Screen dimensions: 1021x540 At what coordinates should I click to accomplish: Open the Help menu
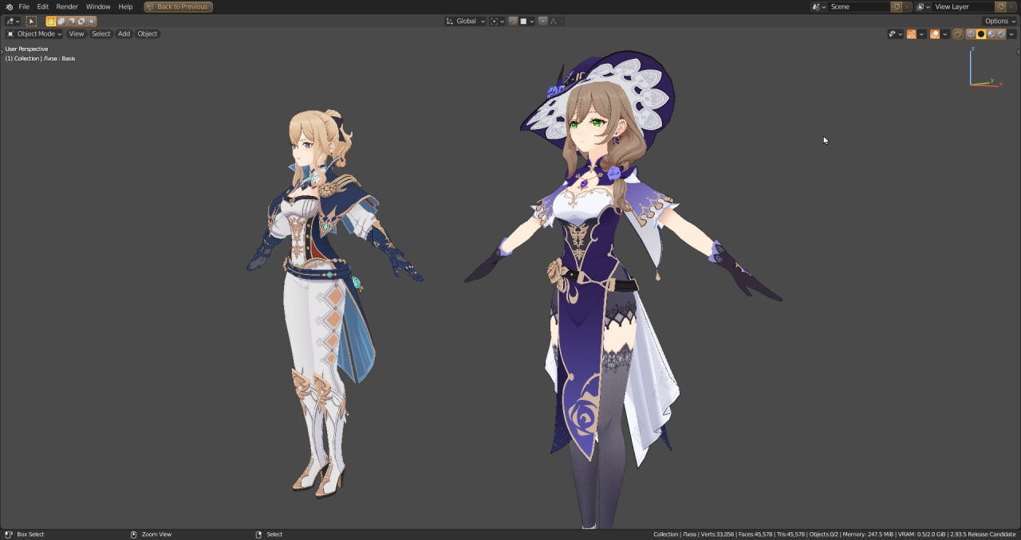click(125, 6)
